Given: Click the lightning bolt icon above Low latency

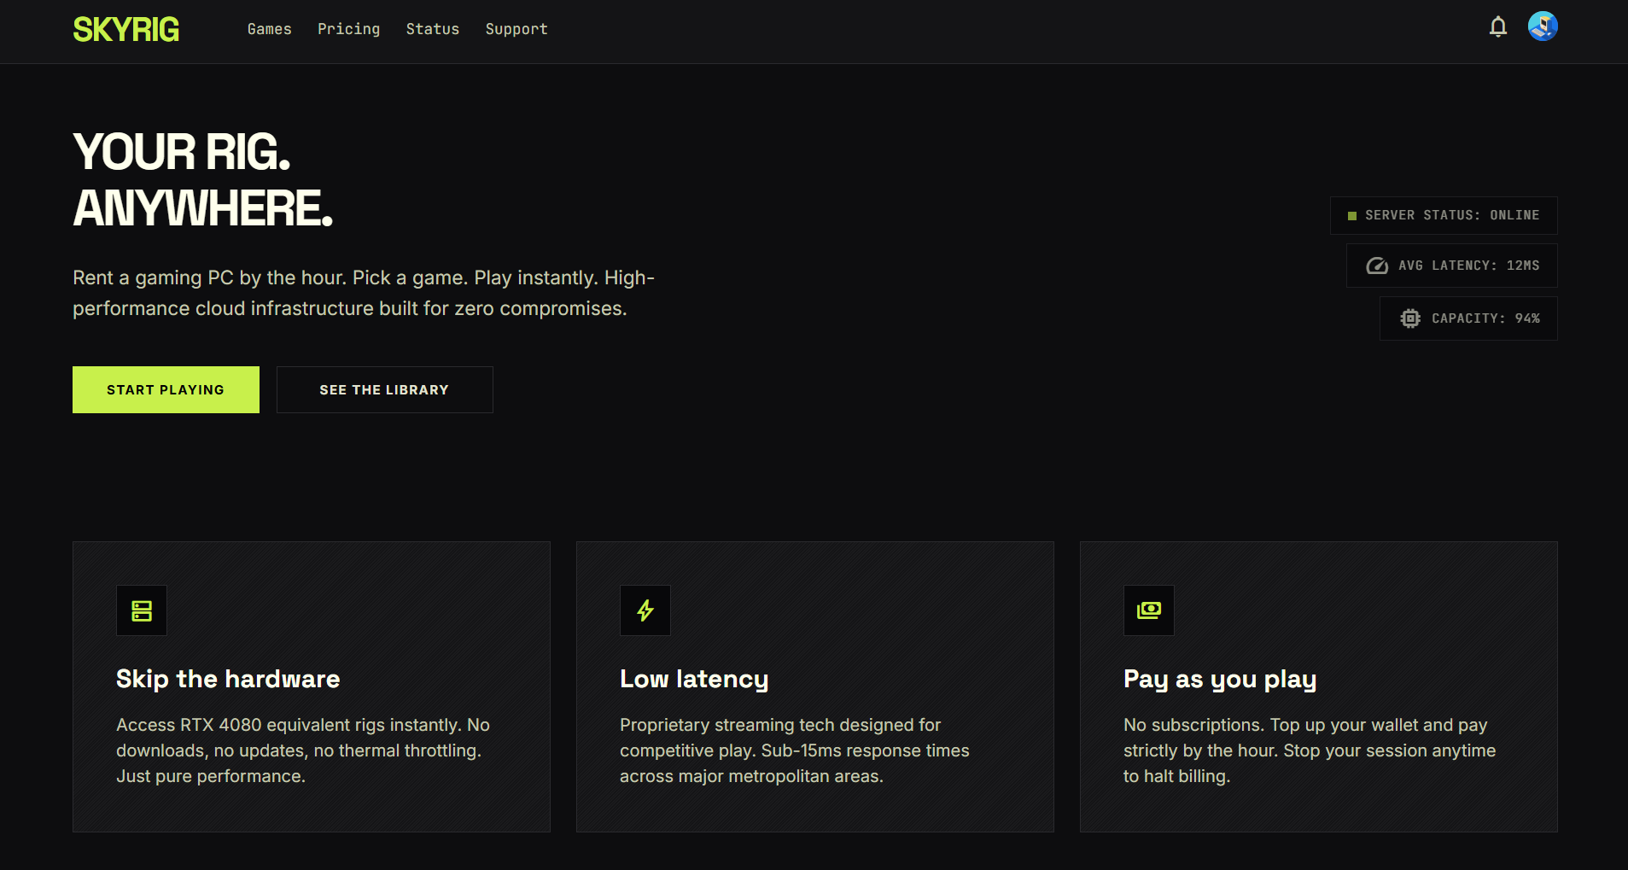Looking at the screenshot, I should tap(645, 610).
